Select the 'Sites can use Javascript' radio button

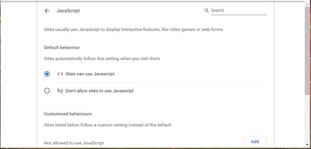pyautogui.click(x=47, y=74)
